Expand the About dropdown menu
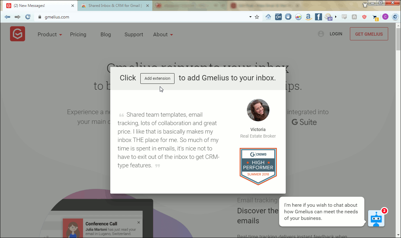 (x=163, y=34)
